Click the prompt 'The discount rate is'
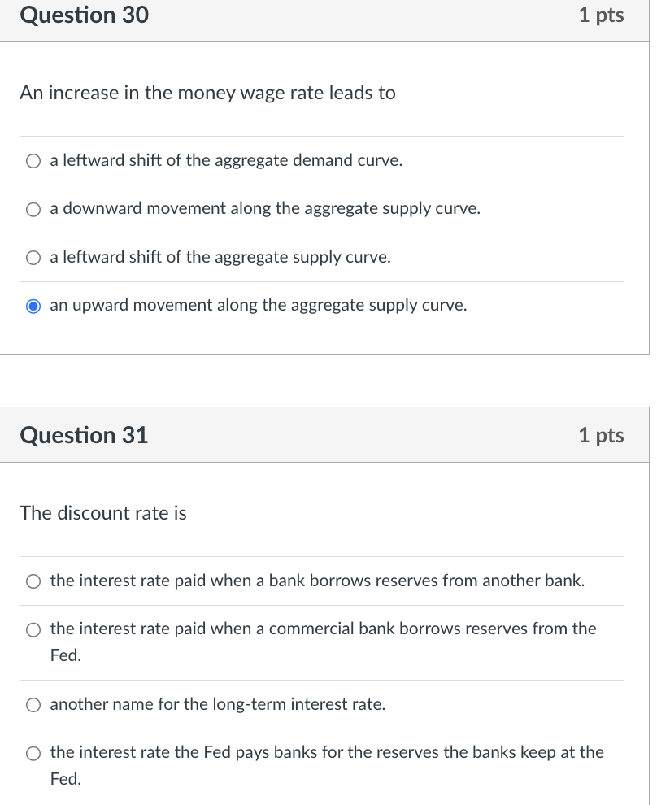This screenshot has width=670, height=805. (x=104, y=513)
